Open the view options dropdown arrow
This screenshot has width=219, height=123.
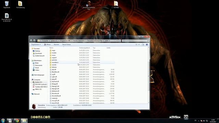(x=139, y=45)
